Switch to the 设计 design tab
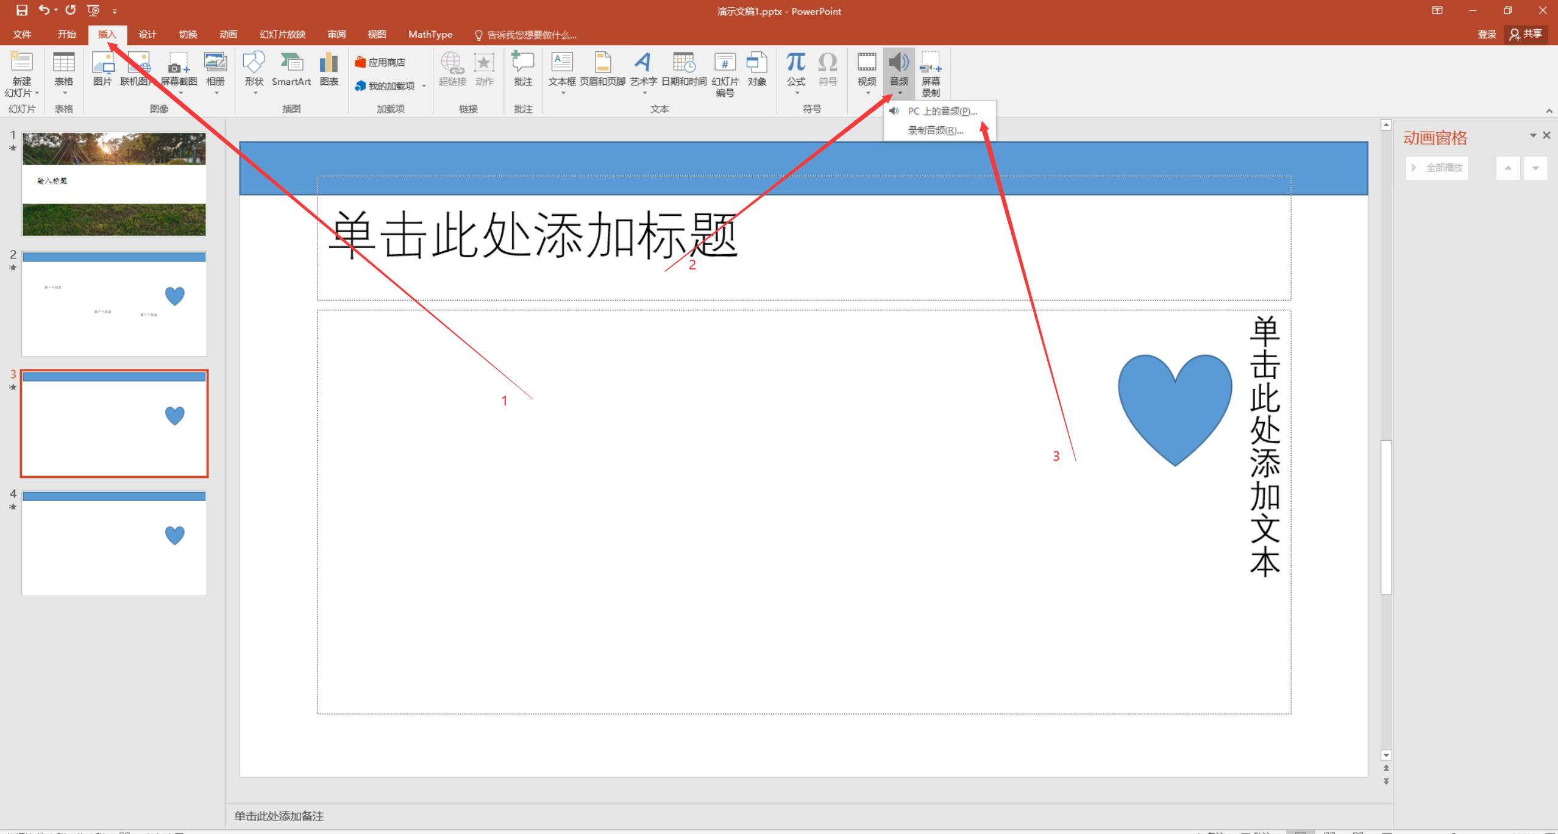This screenshot has width=1558, height=834. coord(147,34)
